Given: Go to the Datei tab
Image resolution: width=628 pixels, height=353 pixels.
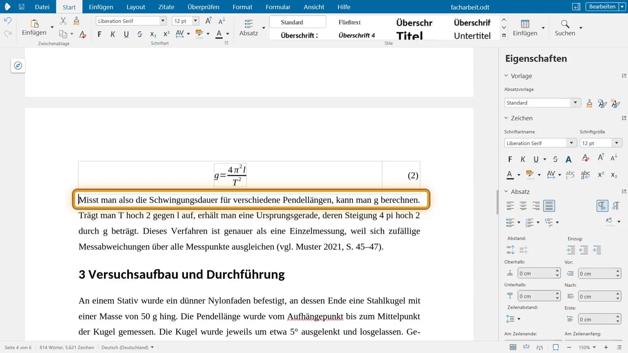Looking at the screenshot, I should coord(42,7).
